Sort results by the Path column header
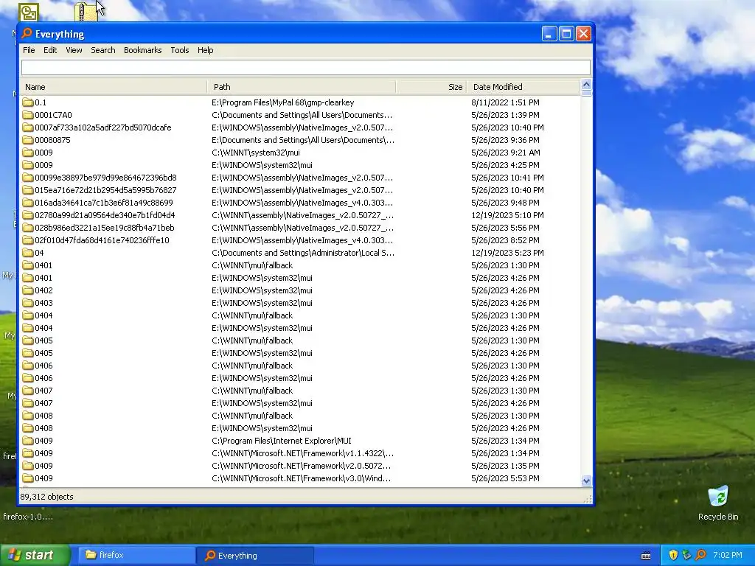This screenshot has height=566, width=755. tap(302, 87)
